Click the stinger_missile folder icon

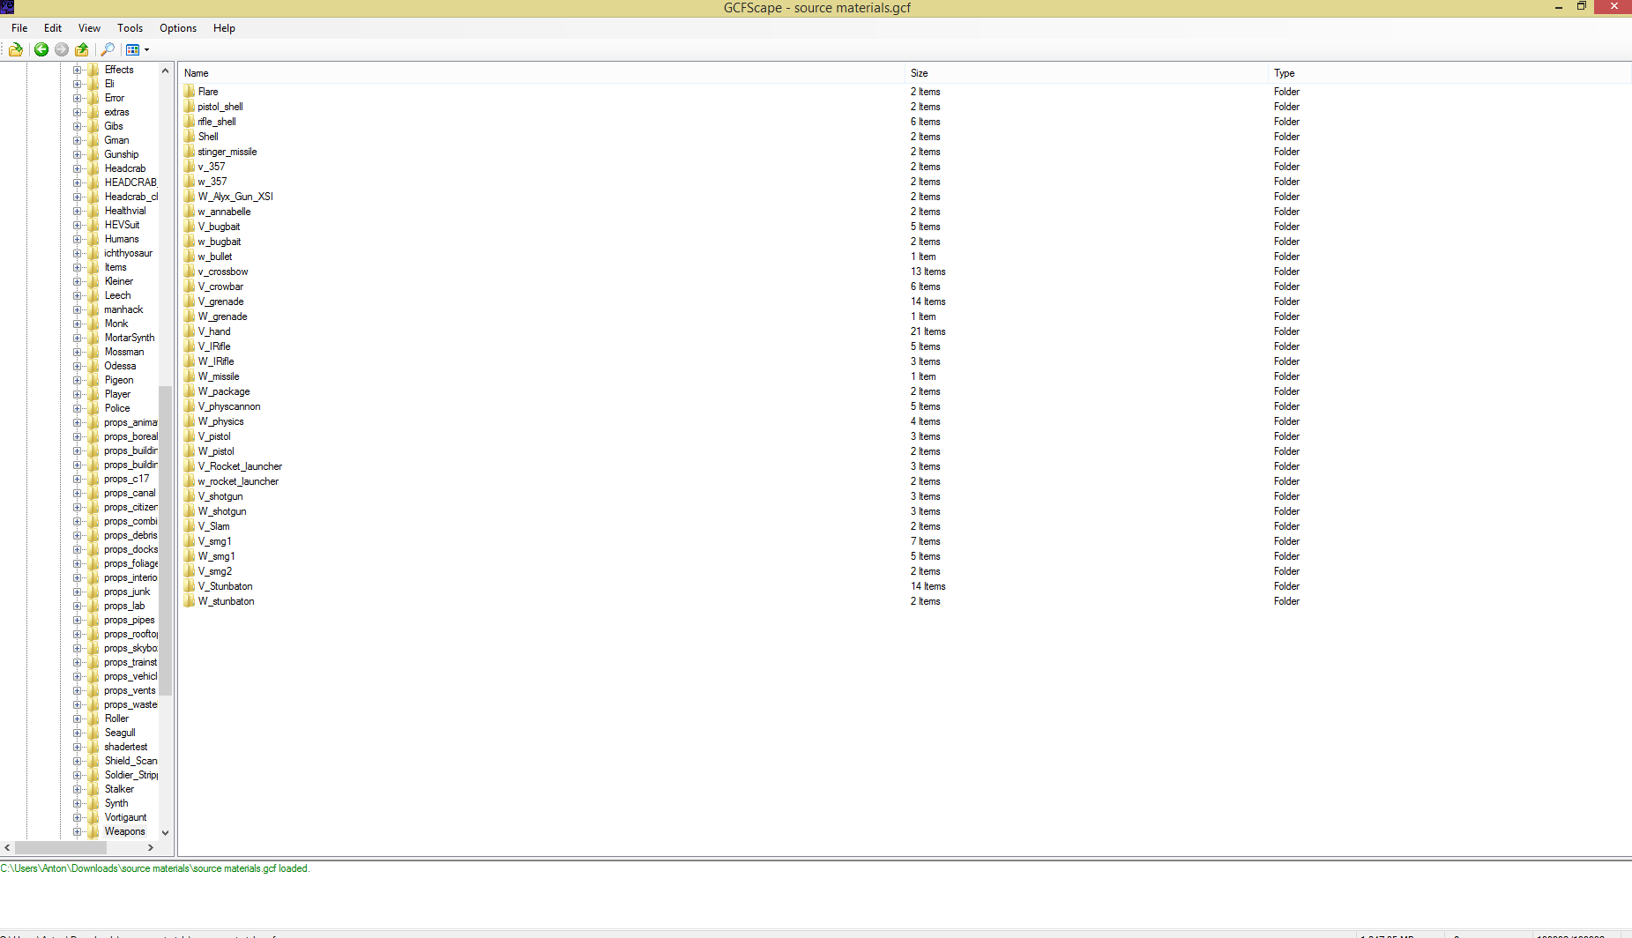pyautogui.click(x=190, y=152)
